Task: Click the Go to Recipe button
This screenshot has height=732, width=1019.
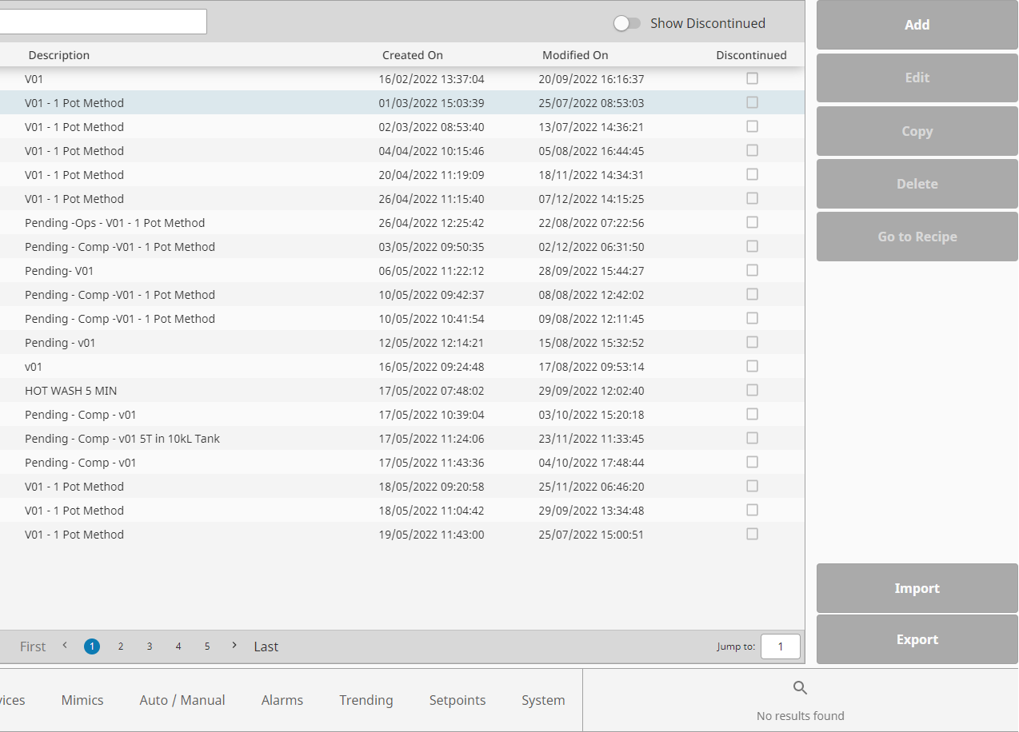Action: tap(917, 237)
